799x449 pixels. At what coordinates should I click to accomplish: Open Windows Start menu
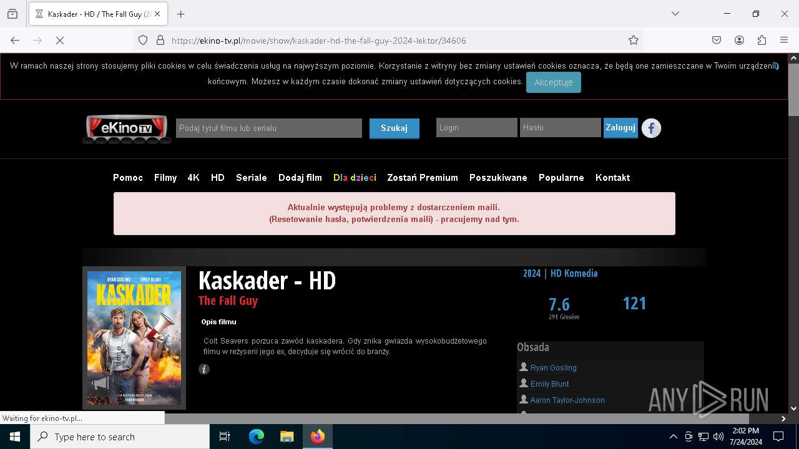(15, 437)
